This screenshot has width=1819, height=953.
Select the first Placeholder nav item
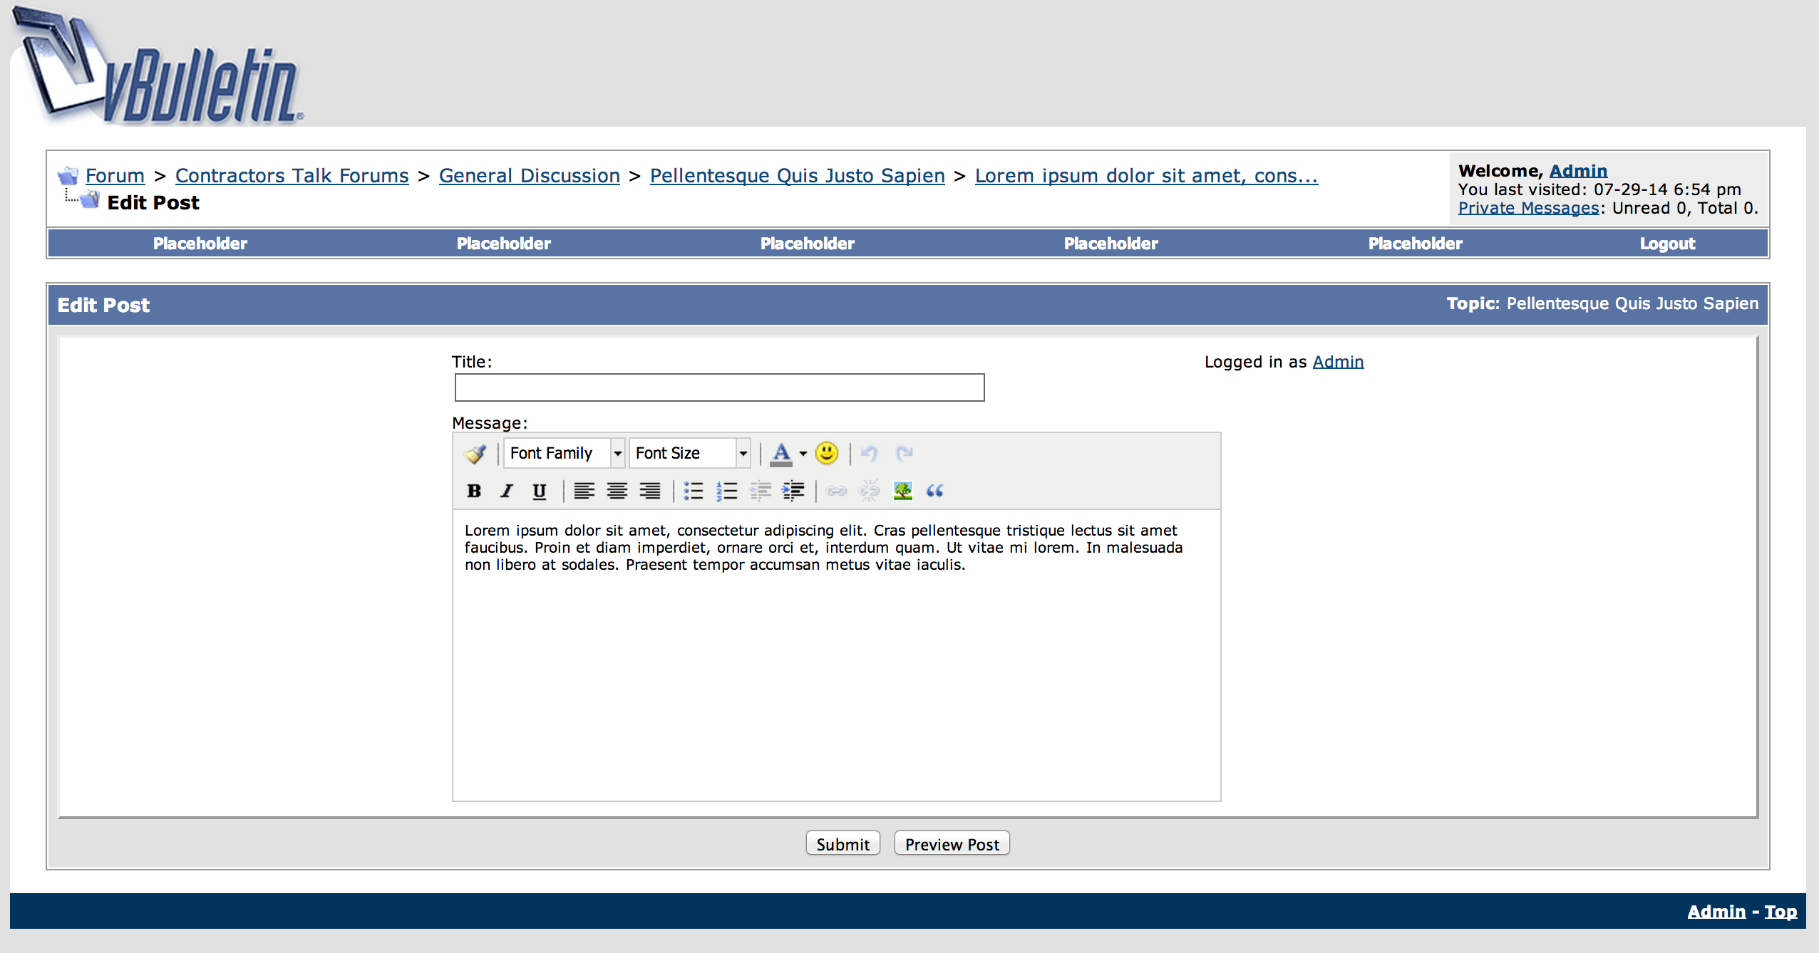point(200,244)
